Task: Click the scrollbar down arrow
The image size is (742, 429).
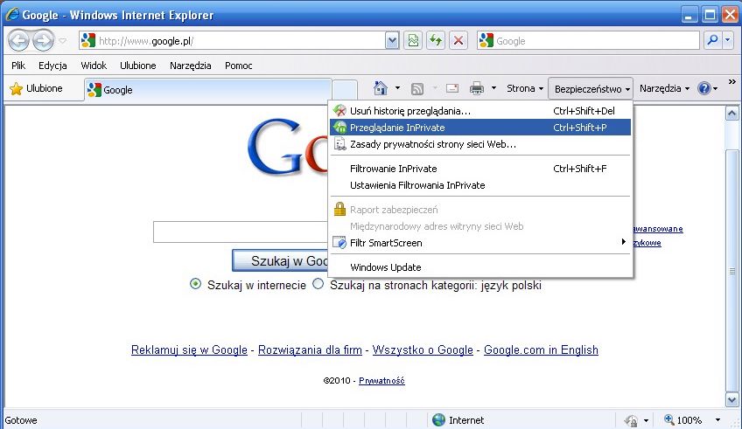Action: (x=731, y=399)
